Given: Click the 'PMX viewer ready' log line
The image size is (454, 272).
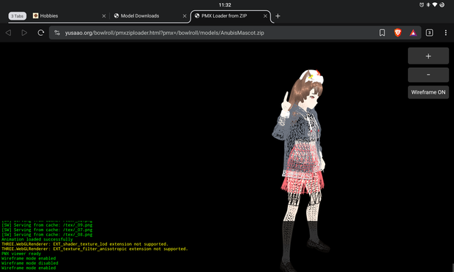Looking at the screenshot, I should point(21,254).
